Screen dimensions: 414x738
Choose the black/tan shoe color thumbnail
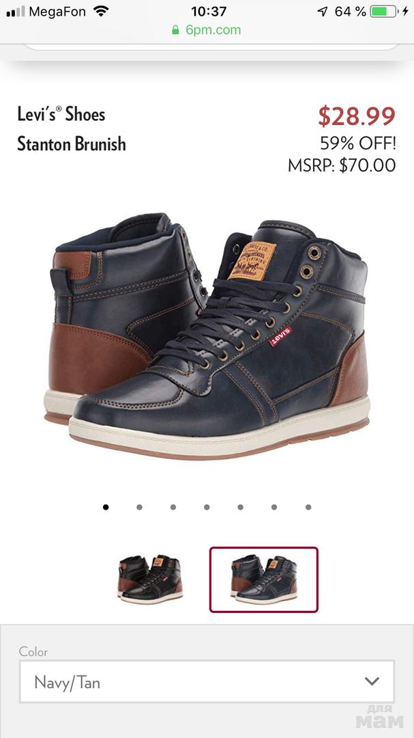(150, 579)
